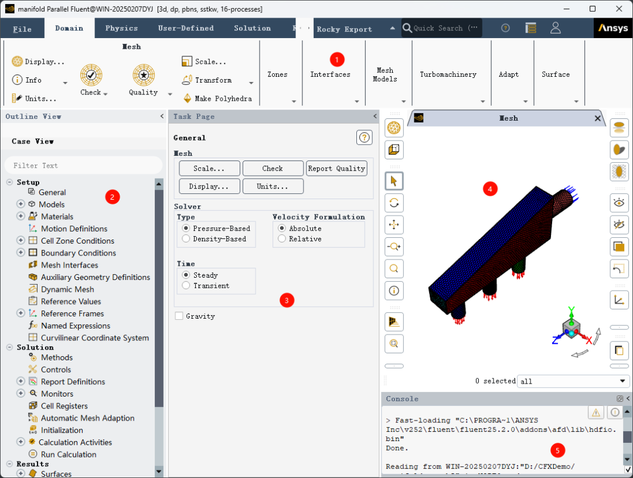The image size is (633, 478).
Task: Click the Units... button in Task Page
Action: [273, 186]
